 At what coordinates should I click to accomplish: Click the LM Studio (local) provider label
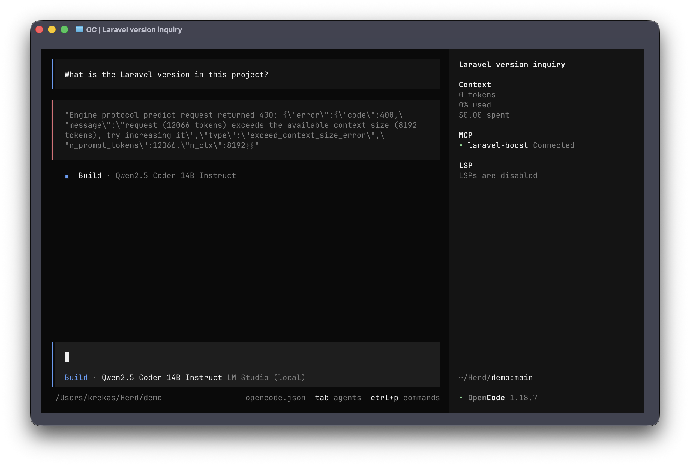266,378
